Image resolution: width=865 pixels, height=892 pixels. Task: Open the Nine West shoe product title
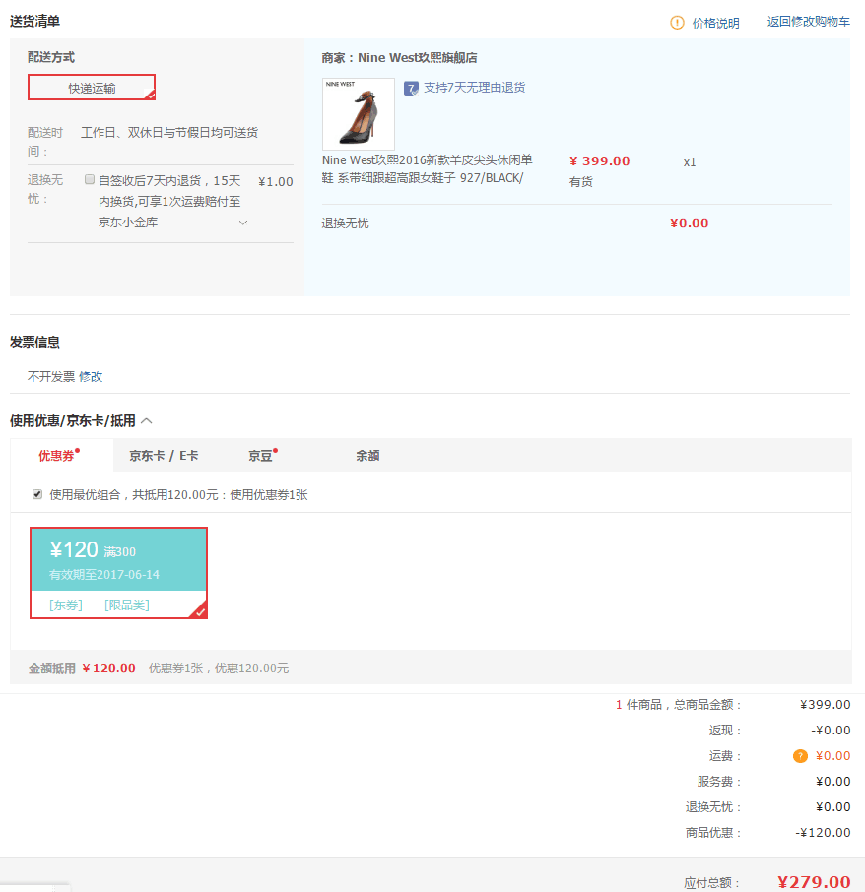(x=427, y=169)
